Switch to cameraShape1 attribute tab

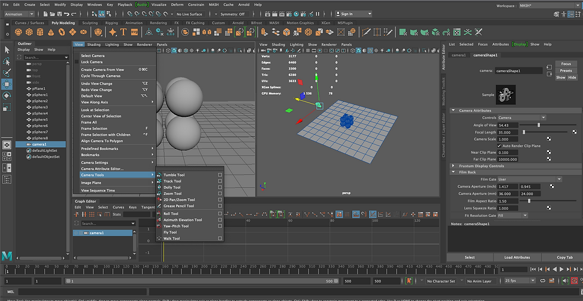tap(485, 55)
